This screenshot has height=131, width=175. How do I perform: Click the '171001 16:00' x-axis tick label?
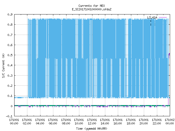point(118,122)
